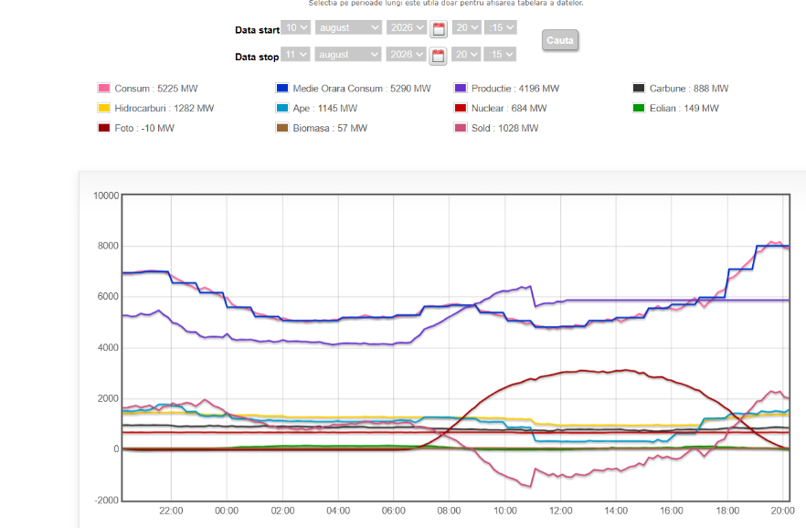Click the -2000 y-axis label
Screen dimensions: 806x528
(107, 501)
